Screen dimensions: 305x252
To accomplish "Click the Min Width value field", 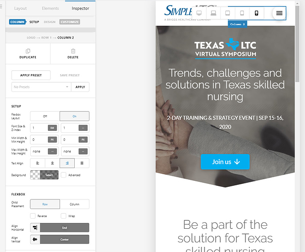I will [x=39, y=139].
